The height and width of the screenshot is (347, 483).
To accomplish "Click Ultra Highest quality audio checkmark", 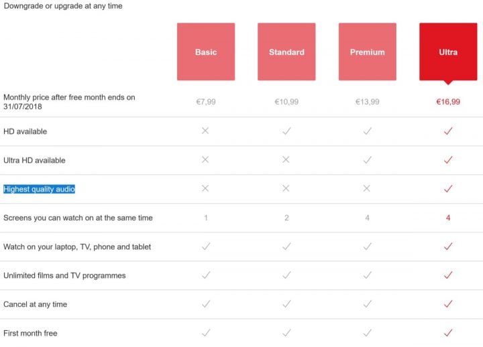I will click(448, 189).
